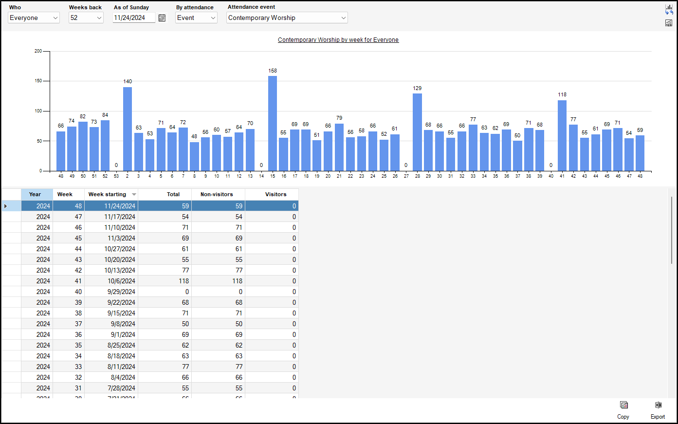
Task: Click the bar chart rotate icon
Action: tap(669, 10)
